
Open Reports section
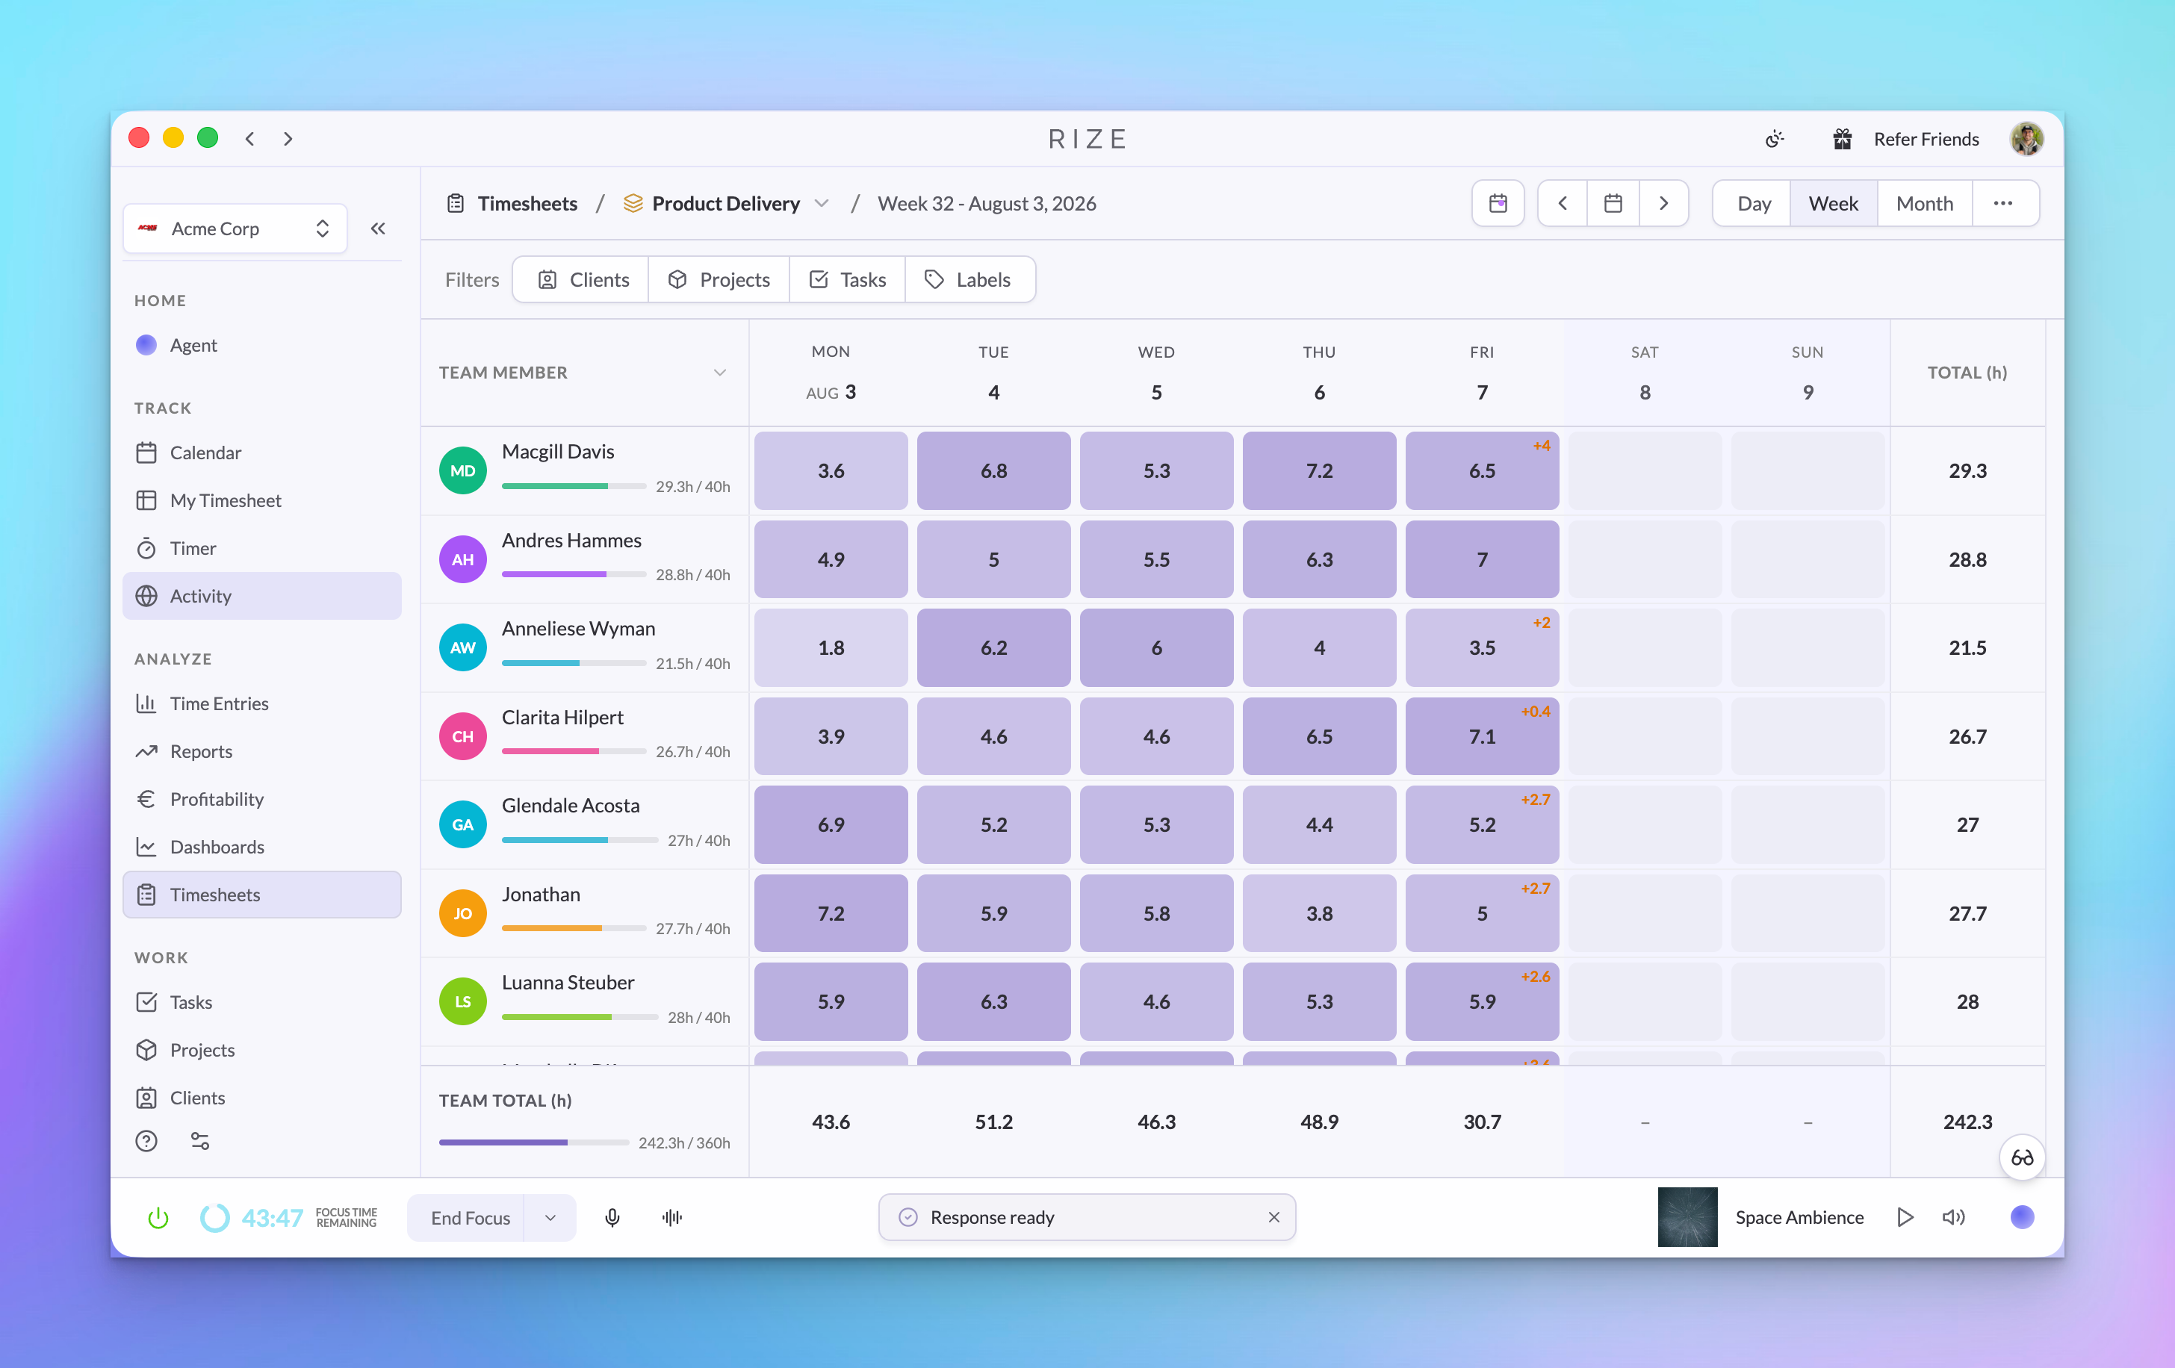pyautogui.click(x=262, y=751)
